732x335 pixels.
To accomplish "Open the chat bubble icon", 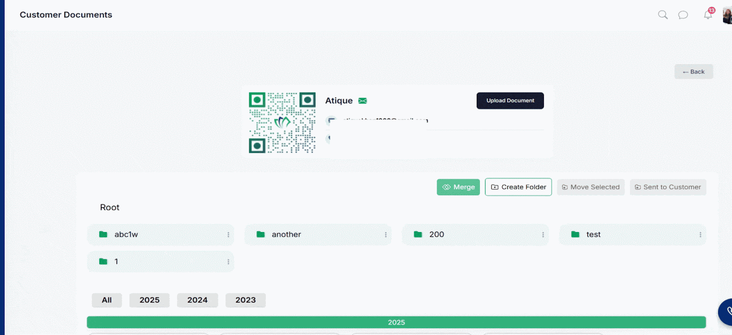I will tap(683, 15).
